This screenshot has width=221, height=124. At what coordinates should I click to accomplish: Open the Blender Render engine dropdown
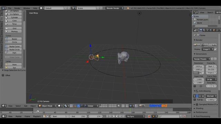pyautogui.click(x=115, y=8)
